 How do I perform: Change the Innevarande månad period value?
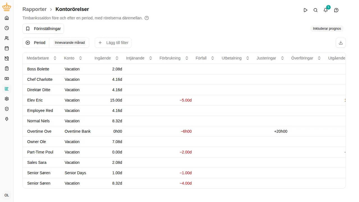tap(70, 43)
